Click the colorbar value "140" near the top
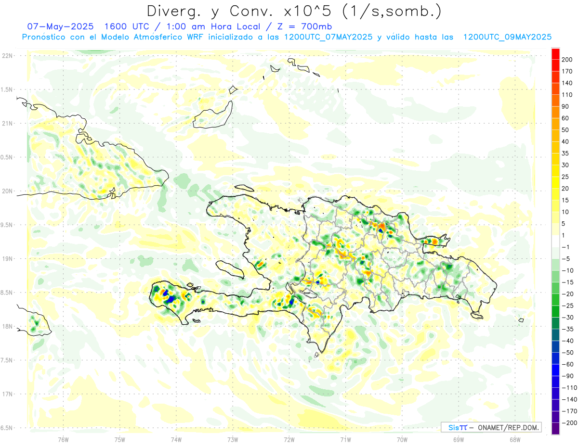The width and height of the screenshot is (578, 446). point(567,83)
